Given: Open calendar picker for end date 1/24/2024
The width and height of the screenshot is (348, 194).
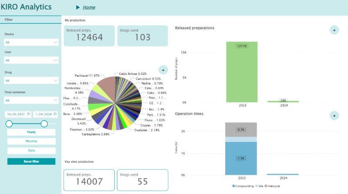Looking at the screenshot, I should pyautogui.click(x=54, y=114).
